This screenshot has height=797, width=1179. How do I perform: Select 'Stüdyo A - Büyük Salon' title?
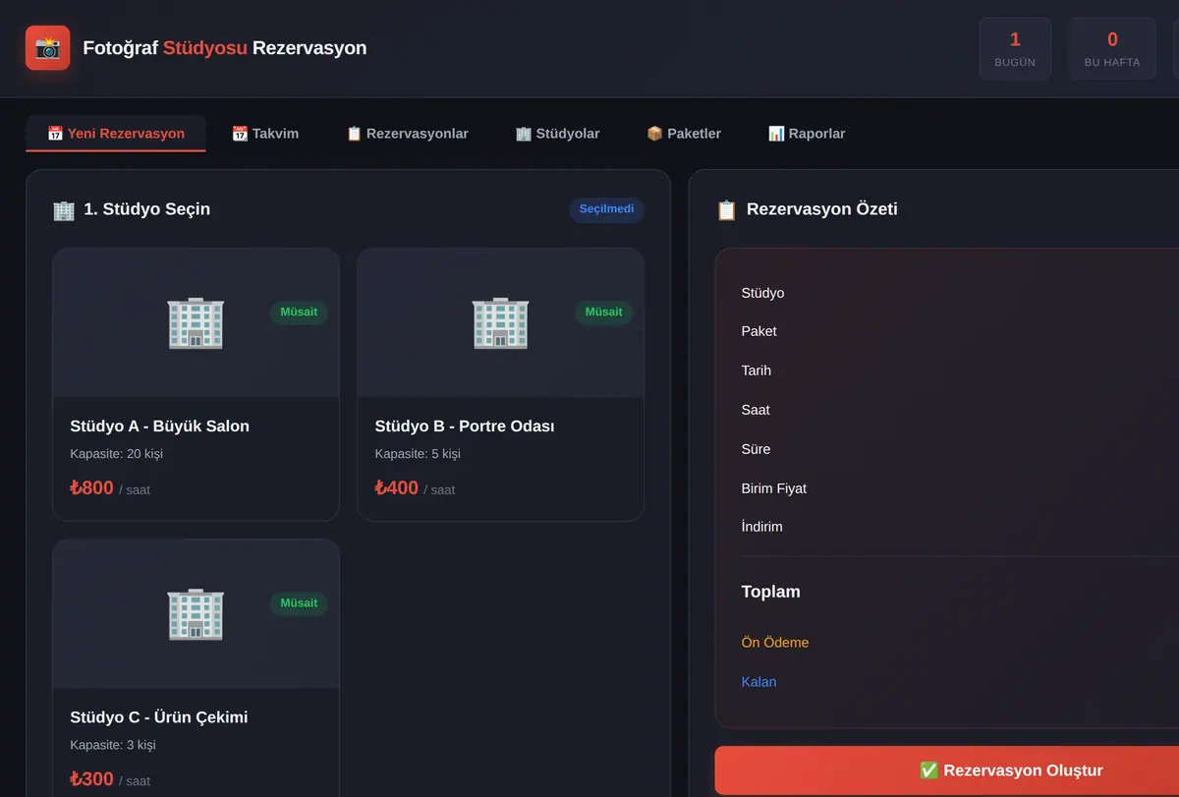point(160,427)
